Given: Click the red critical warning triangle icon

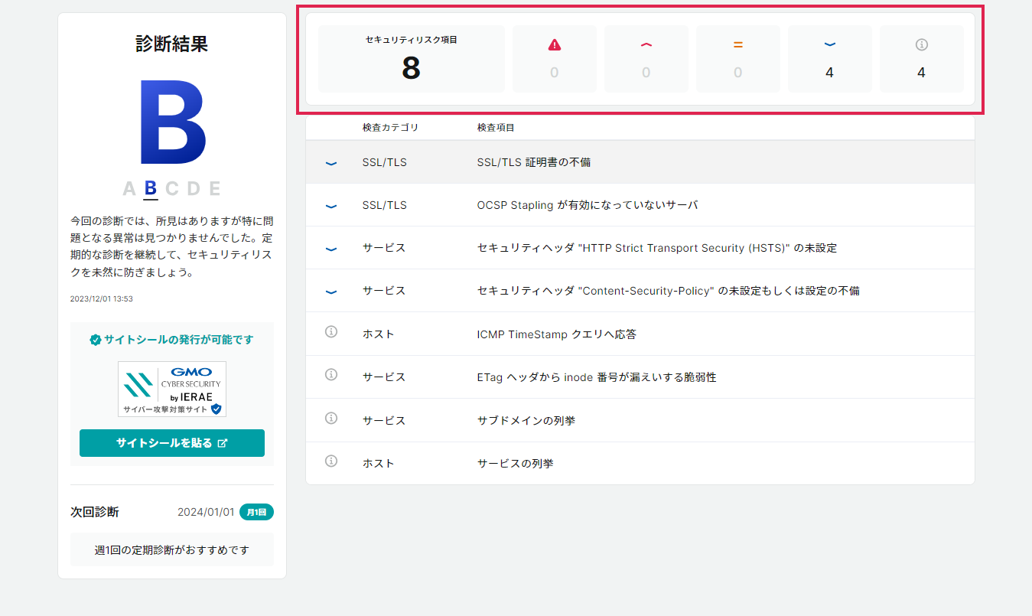Looking at the screenshot, I should [x=555, y=45].
